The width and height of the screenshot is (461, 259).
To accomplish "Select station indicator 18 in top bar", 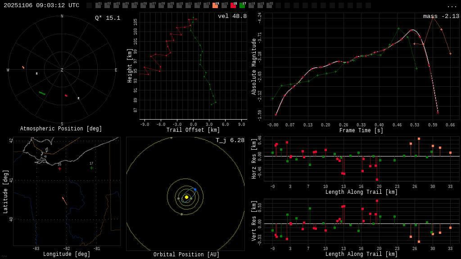I will 251,5.
